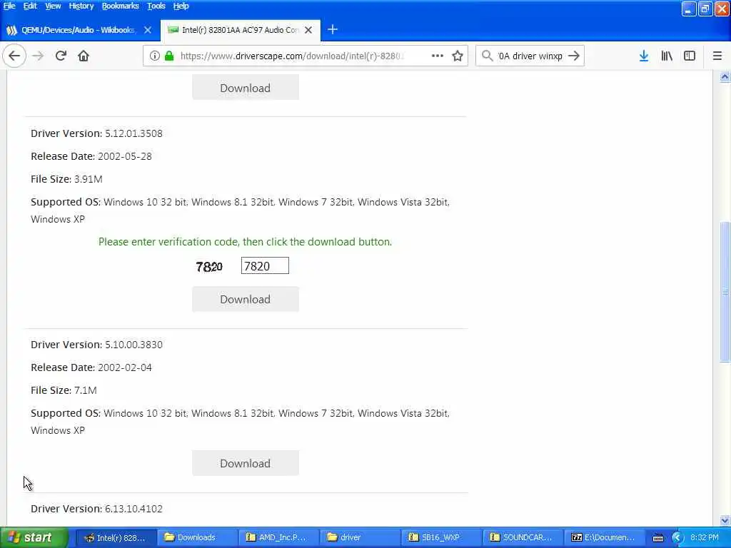Select the Intel(r) 82801AA AC'97 Audio tab
Viewport: 731px width, 548px height.
click(241, 30)
